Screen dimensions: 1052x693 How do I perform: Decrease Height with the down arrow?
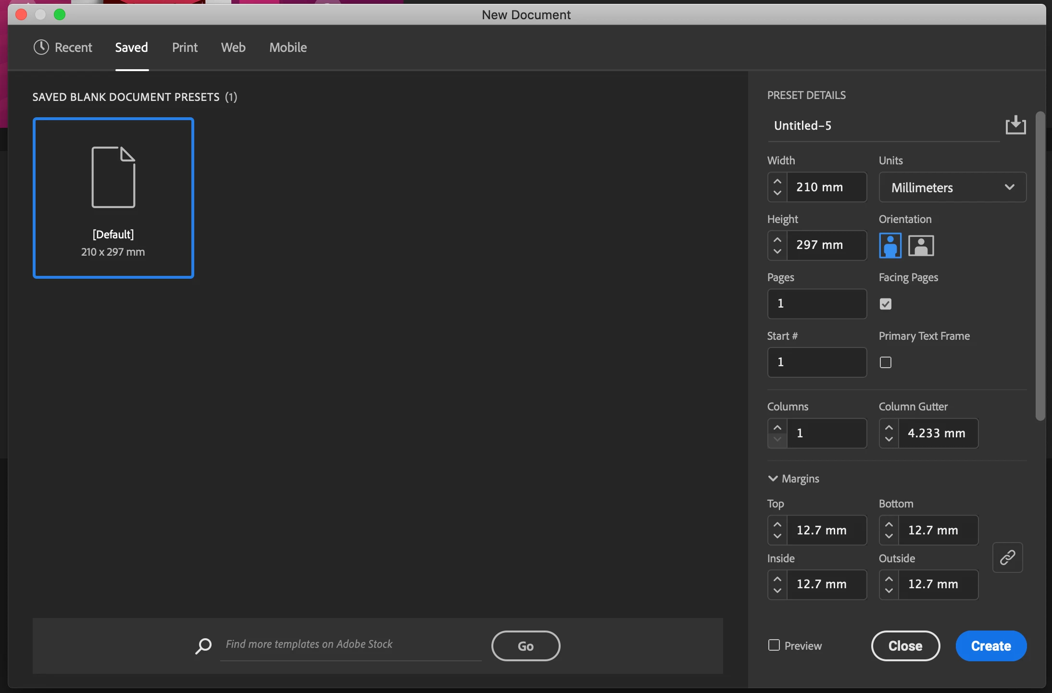point(777,251)
